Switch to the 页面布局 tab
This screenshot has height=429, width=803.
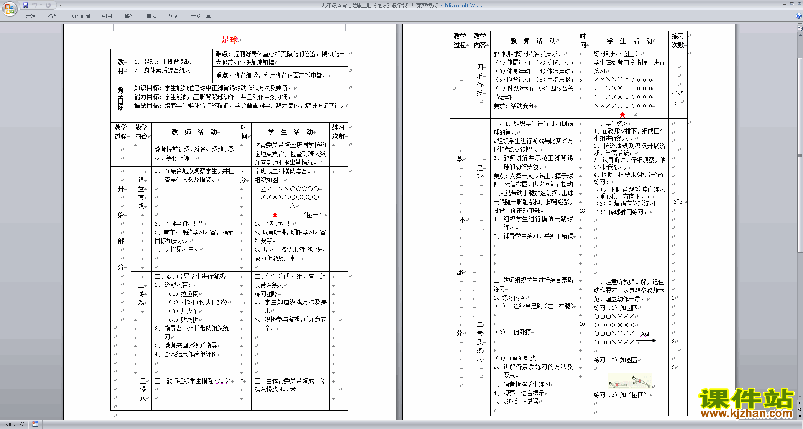point(79,16)
